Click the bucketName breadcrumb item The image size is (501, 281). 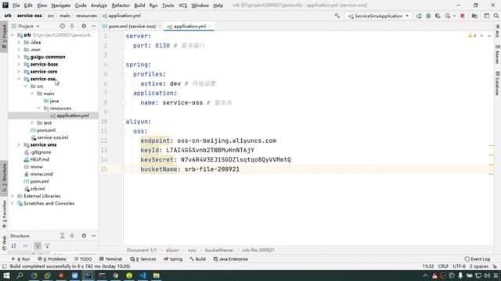coord(219,251)
